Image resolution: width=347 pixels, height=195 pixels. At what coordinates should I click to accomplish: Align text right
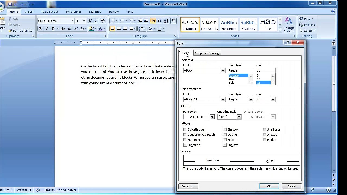point(125,29)
